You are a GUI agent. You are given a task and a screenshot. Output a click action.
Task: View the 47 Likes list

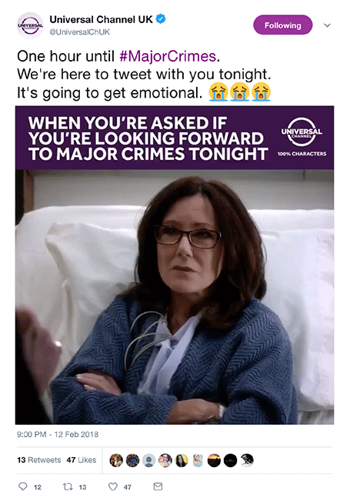(x=82, y=460)
